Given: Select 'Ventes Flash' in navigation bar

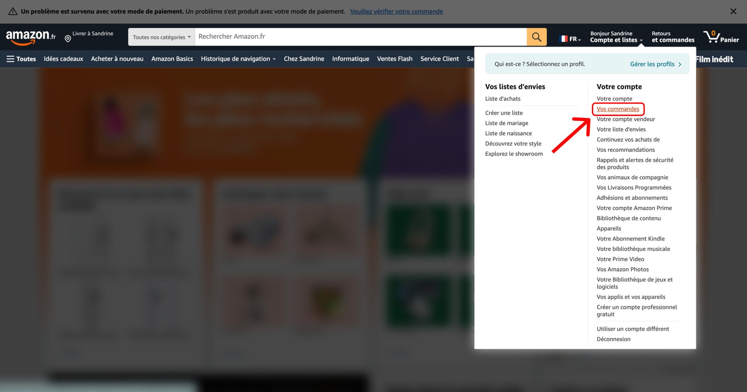Looking at the screenshot, I should tap(395, 59).
